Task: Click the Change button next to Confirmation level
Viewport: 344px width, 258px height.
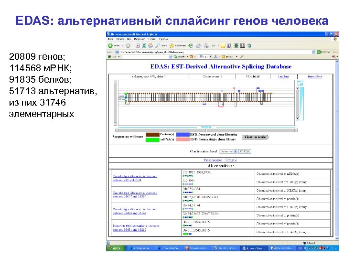Action: [245, 151]
